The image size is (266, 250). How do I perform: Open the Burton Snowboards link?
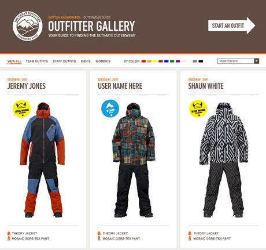[x=64, y=17]
